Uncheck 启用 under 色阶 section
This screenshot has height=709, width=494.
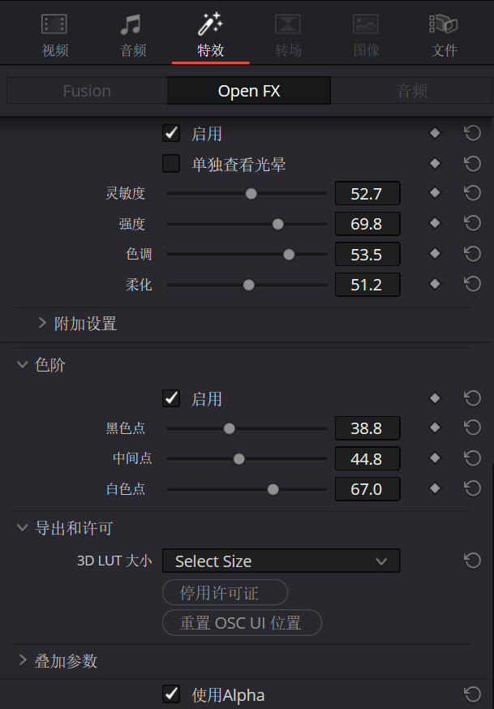pos(171,398)
